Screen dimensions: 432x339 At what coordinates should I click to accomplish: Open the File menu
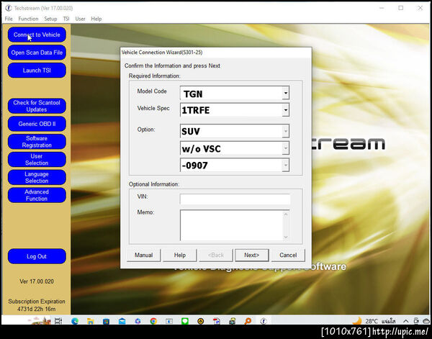(x=9, y=19)
